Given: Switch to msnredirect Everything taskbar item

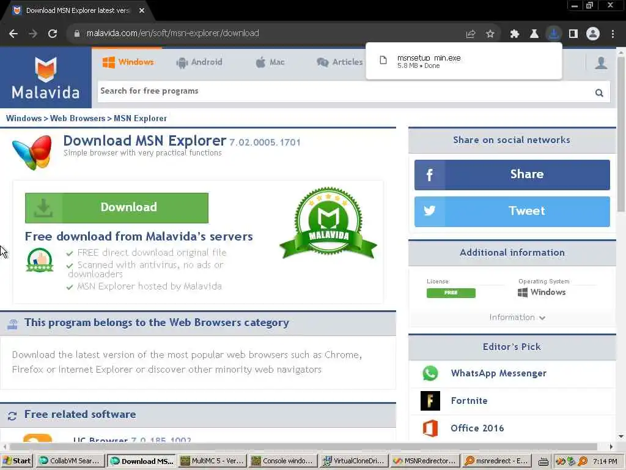Looking at the screenshot, I should pyautogui.click(x=496, y=461).
